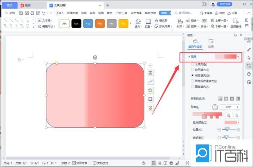Open 色标颜色 color dropdown
The width and height of the screenshot is (253, 167).
coord(239,123)
